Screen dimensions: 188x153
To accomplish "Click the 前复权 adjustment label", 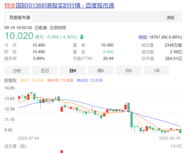I will coord(10,80).
